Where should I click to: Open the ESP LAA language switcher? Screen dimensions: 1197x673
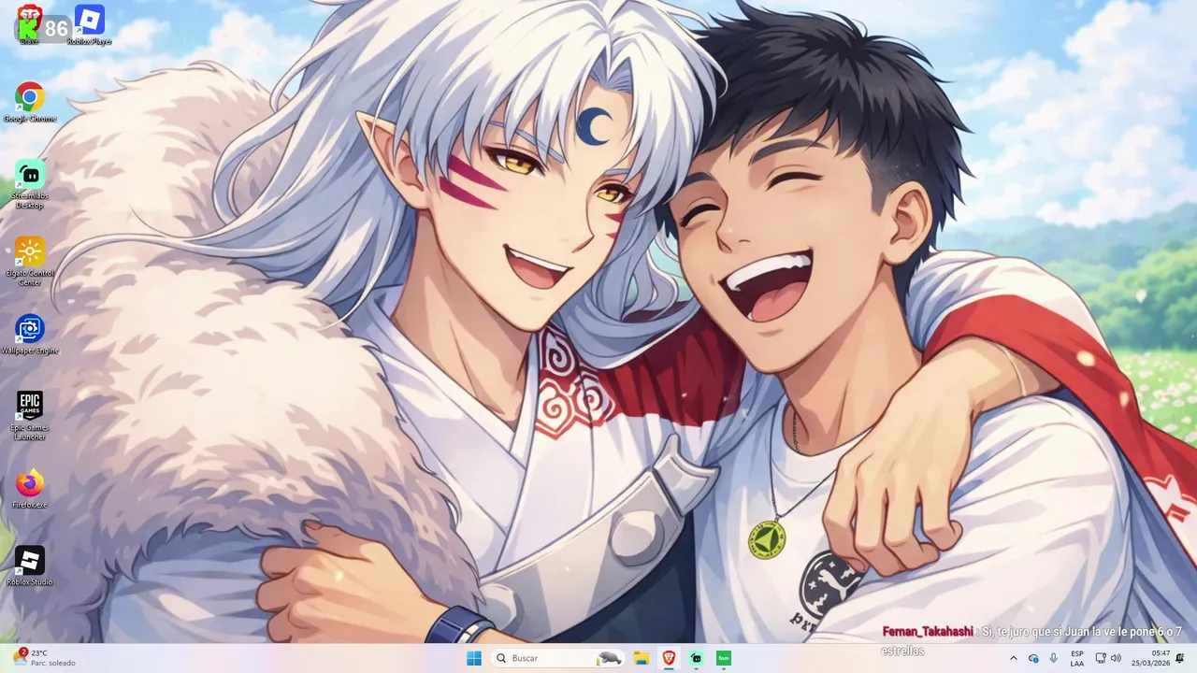click(x=1077, y=658)
